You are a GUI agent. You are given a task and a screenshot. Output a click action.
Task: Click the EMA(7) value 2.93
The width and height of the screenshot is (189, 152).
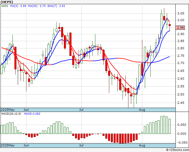click(x=62, y=6)
